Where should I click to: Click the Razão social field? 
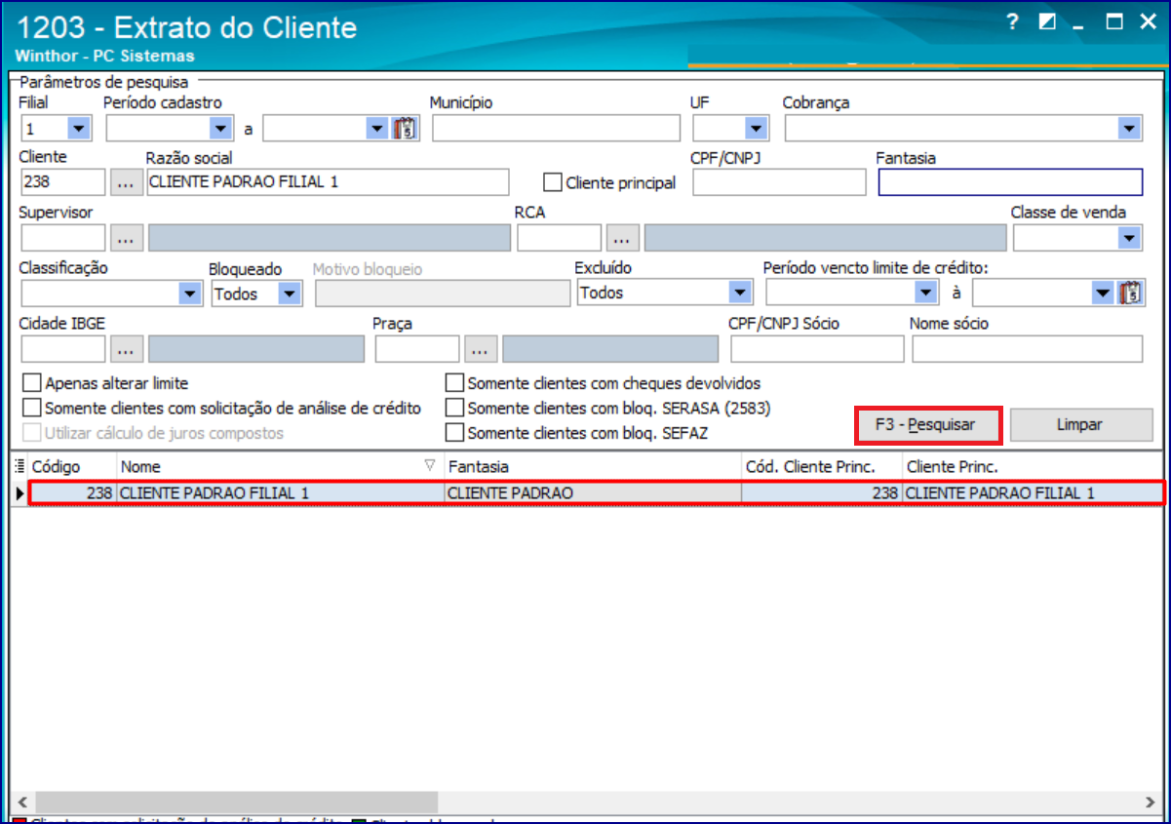point(328,182)
